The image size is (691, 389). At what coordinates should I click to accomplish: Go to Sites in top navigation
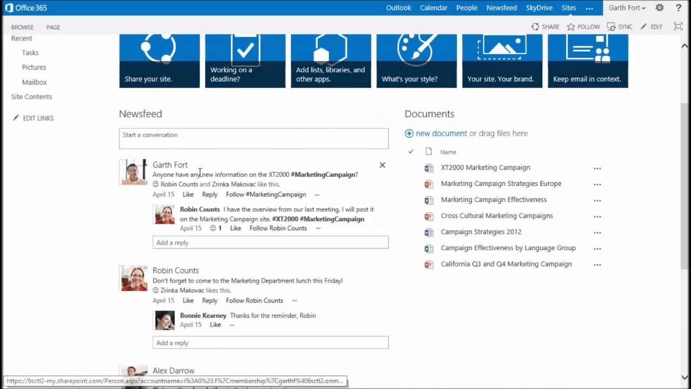(568, 8)
